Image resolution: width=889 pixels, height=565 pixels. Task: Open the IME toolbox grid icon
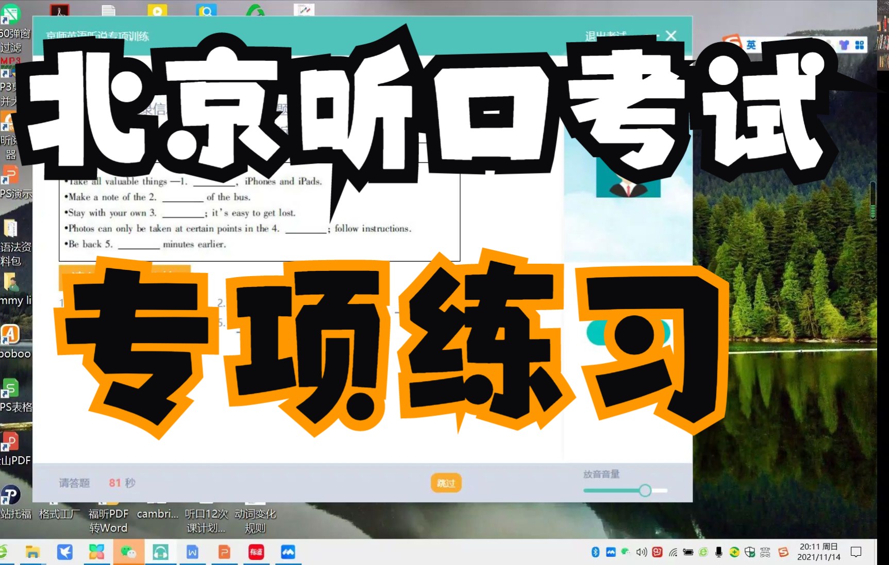[x=859, y=45]
